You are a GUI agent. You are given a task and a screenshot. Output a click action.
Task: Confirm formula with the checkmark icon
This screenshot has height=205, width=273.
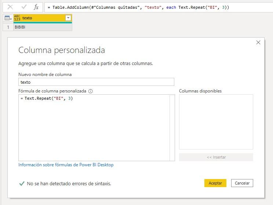[24, 7]
